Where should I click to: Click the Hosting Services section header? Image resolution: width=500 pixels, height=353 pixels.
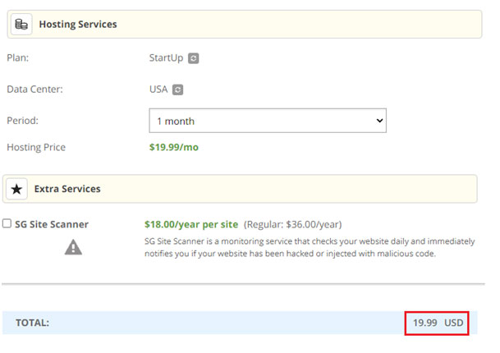245,25
